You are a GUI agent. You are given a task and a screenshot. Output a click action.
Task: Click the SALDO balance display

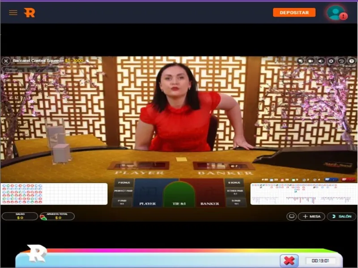[x=20, y=216]
